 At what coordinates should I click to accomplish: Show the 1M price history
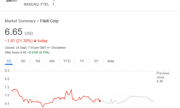(38, 61)
